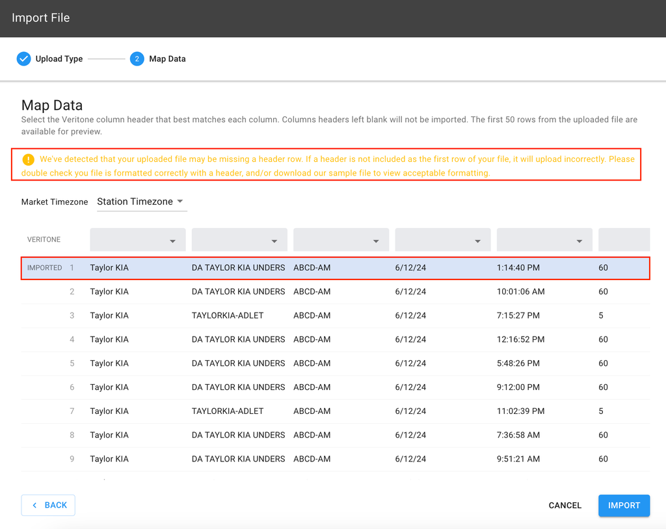Click the blue IMPORT button
The width and height of the screenshot is (666, 529).
point(624,505)
